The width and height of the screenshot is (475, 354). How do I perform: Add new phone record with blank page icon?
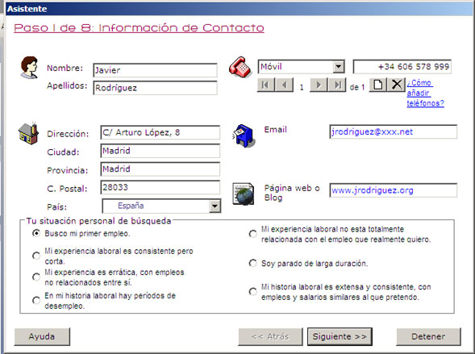point(377,85)
